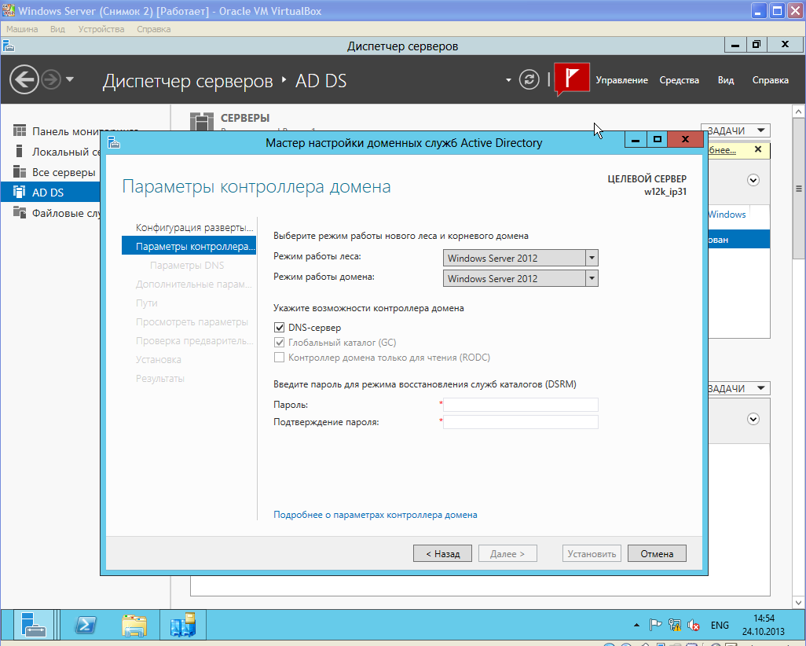Click the Подтверждение пароля input field

[x=521, y=422]
